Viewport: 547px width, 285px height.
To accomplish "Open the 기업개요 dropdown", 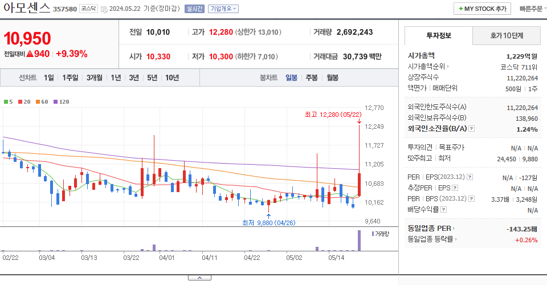I will click(223, 9).
